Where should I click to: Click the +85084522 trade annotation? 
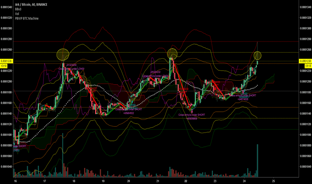click(129, 113)
